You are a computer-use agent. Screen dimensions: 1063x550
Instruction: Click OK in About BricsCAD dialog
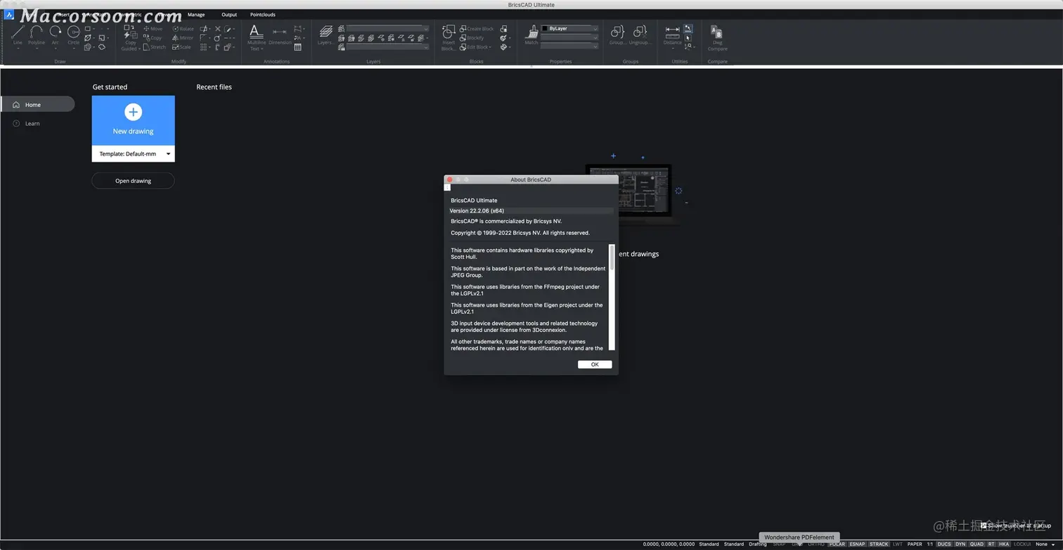(x=595, y=364)
